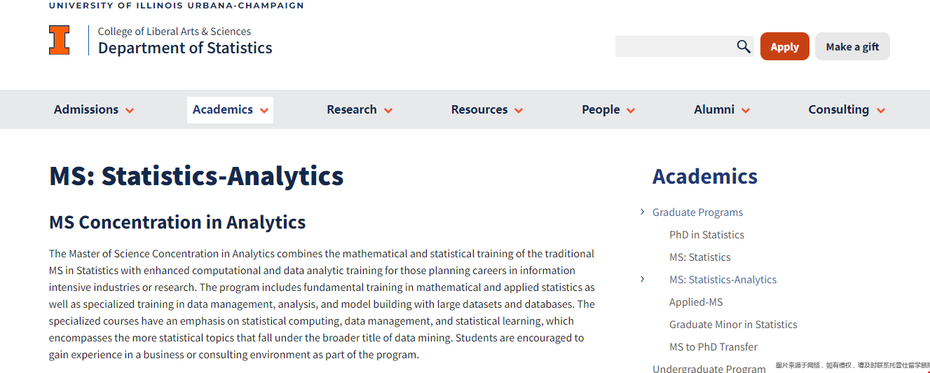Focus the site search input field

click(x=674, y=46)
